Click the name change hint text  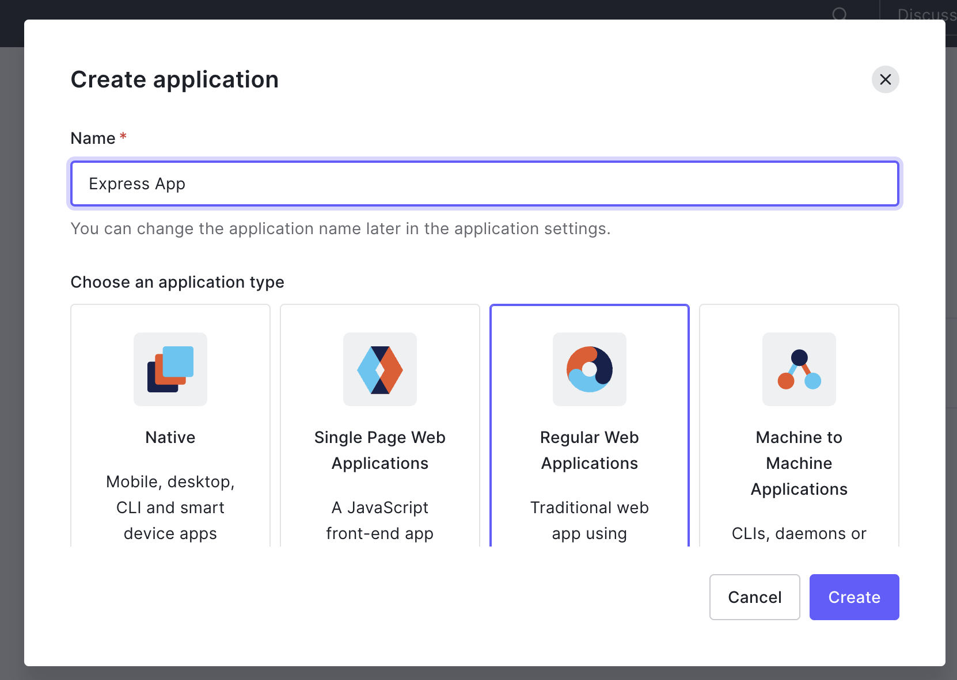point(340,228)
